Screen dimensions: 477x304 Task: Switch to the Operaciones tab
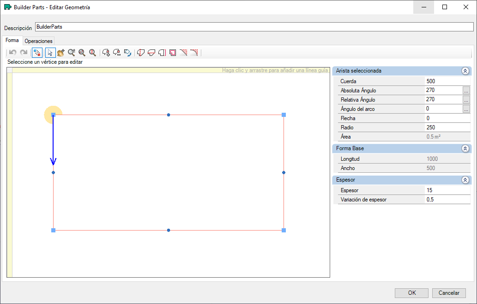tap(39, 41)
